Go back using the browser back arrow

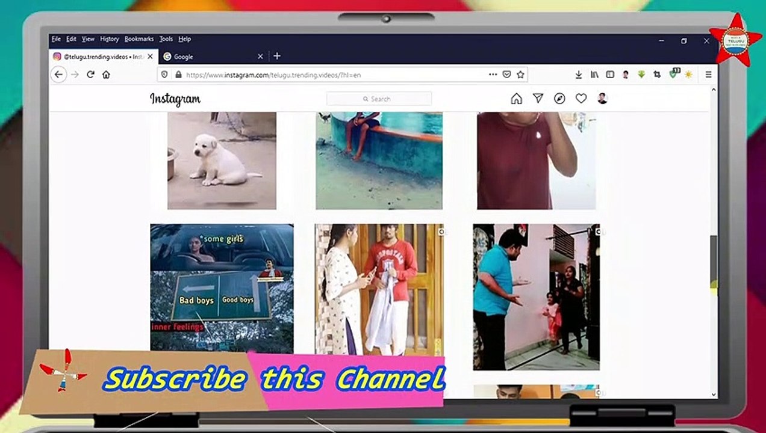coord(58,75)
